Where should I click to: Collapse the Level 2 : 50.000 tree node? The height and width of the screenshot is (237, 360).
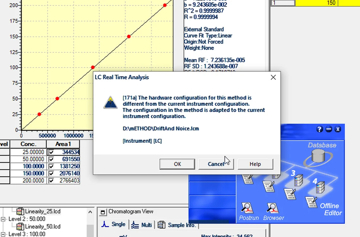(3, 219)
